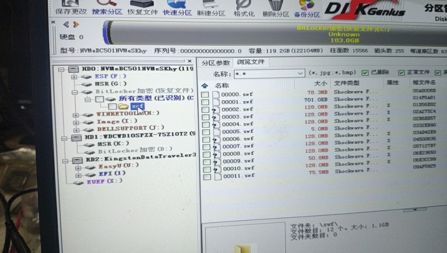The width and height of the screenshot is (447, 253).
Task: Sort by the 名称 column header
Action: (x=222, y=86)
